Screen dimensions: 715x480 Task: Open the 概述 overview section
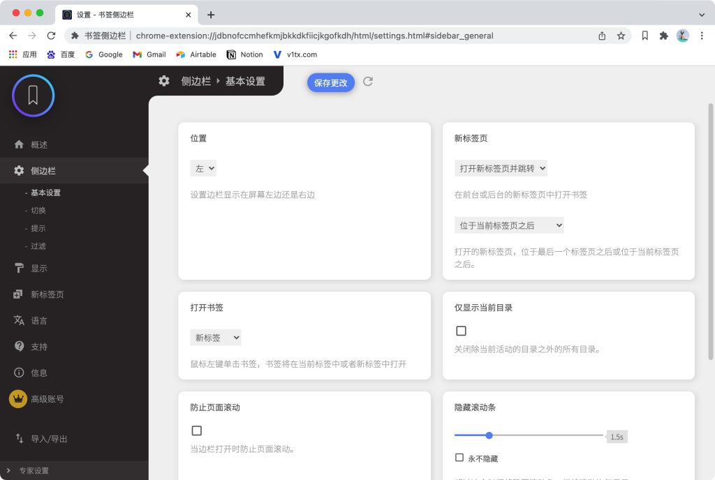(39, 145)
